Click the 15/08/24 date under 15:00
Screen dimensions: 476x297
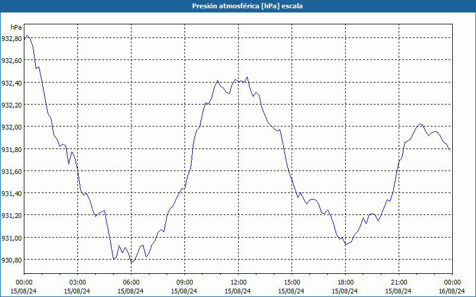[292, 291]
